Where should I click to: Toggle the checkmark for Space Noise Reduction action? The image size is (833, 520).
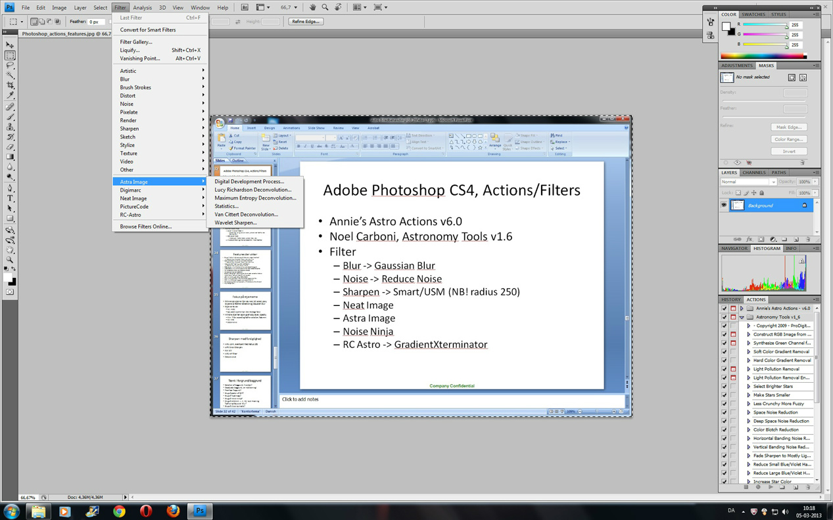click(725, 412)
